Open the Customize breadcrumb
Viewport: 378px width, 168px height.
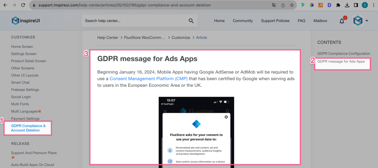[x=181, y=38]
